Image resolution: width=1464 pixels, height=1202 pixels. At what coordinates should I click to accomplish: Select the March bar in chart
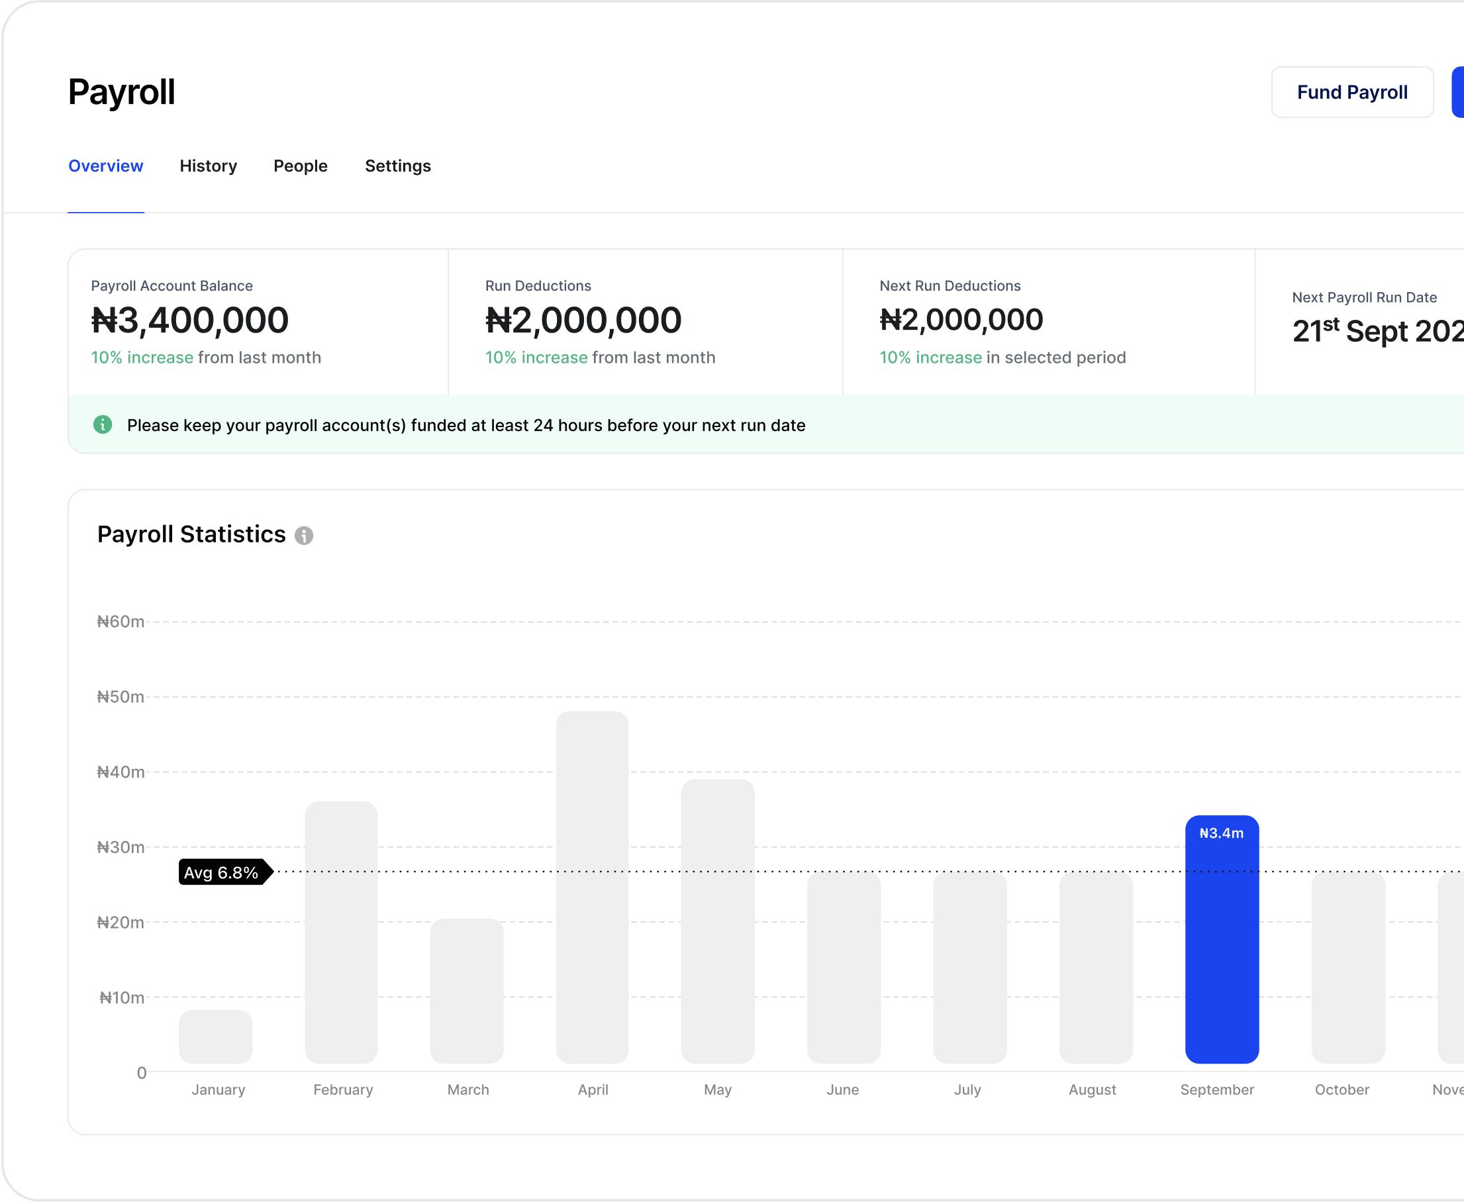coord(467,991)
